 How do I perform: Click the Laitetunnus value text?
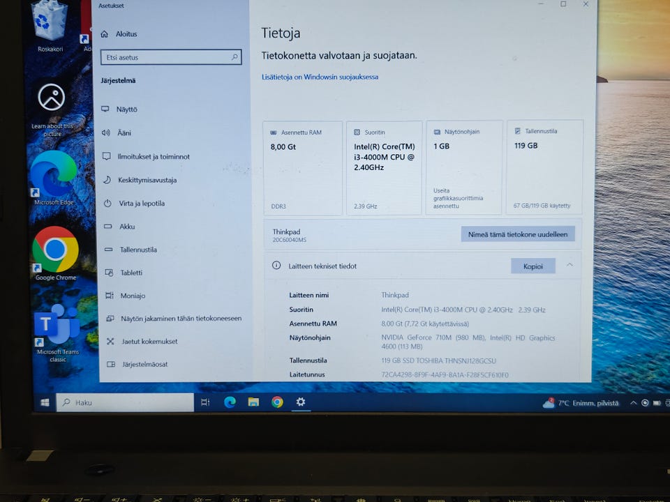[445, 375]
